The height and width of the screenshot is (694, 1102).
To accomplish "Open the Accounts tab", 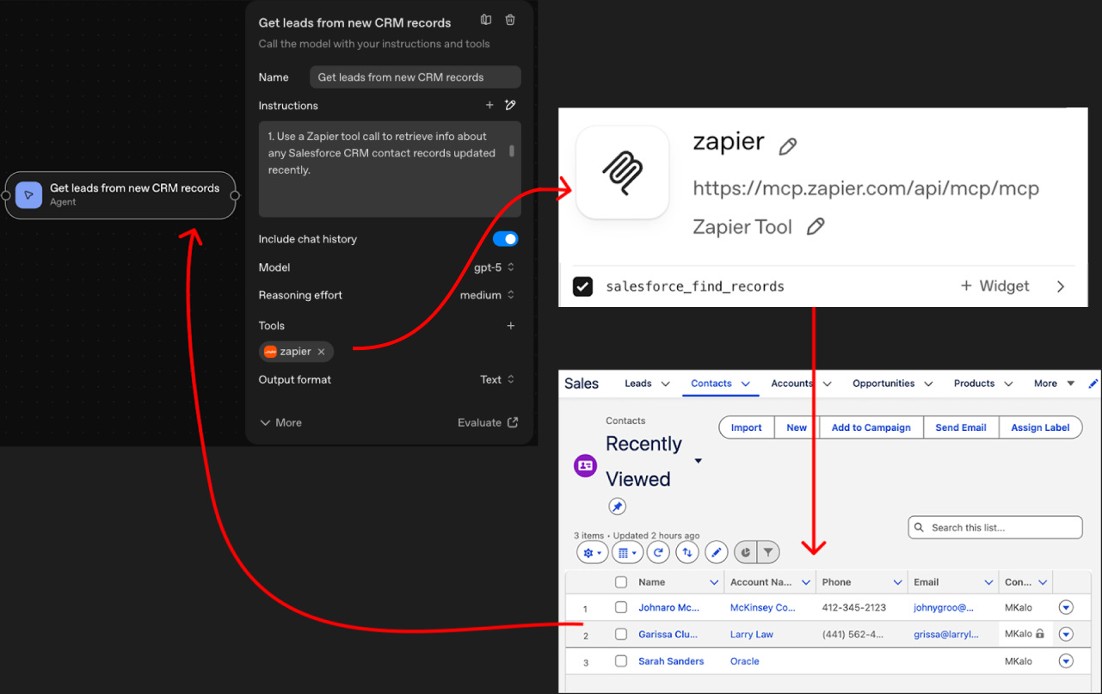I will point(792,384).
